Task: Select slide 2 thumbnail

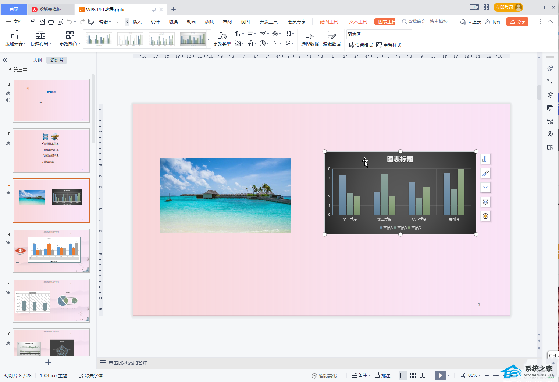Action: point(51,150)
